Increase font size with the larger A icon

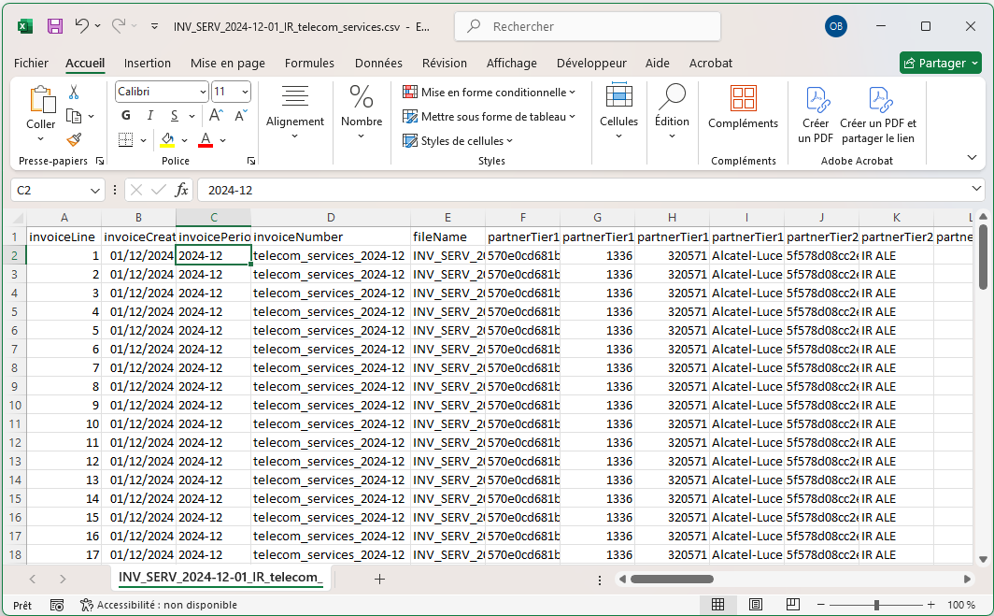coord(216,116)
